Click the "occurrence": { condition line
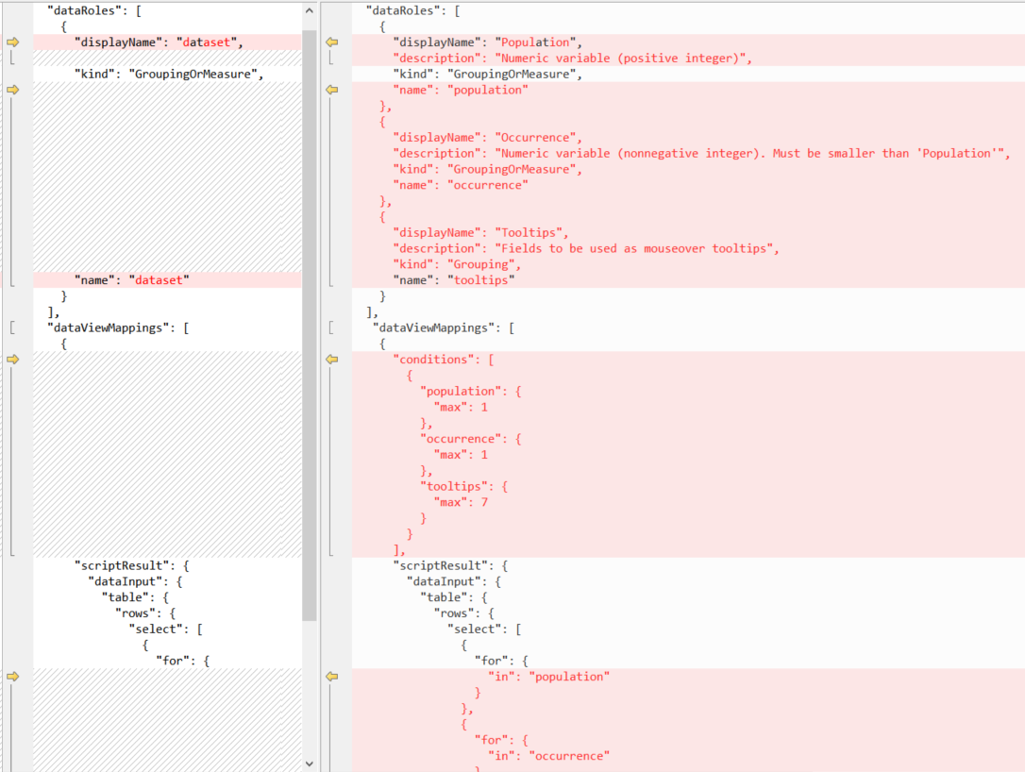 [471, 439]
